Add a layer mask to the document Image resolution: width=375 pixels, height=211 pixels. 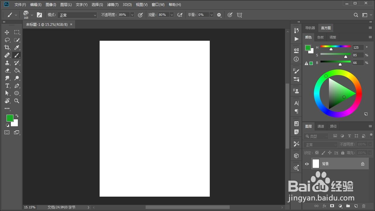tap(332, 206)
